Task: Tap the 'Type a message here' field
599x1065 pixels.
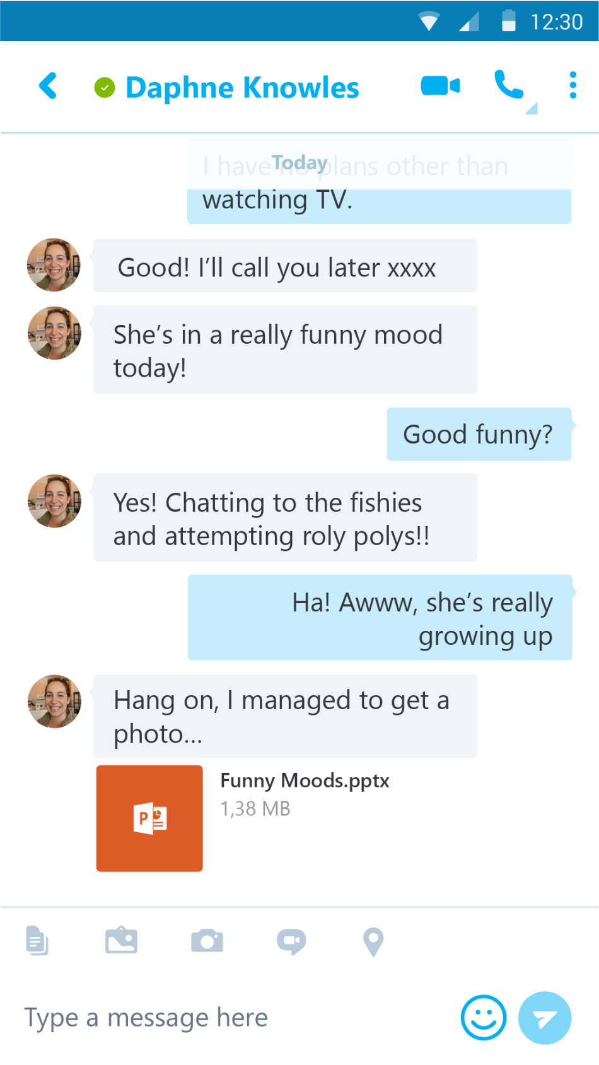Action: (146, 1018)
